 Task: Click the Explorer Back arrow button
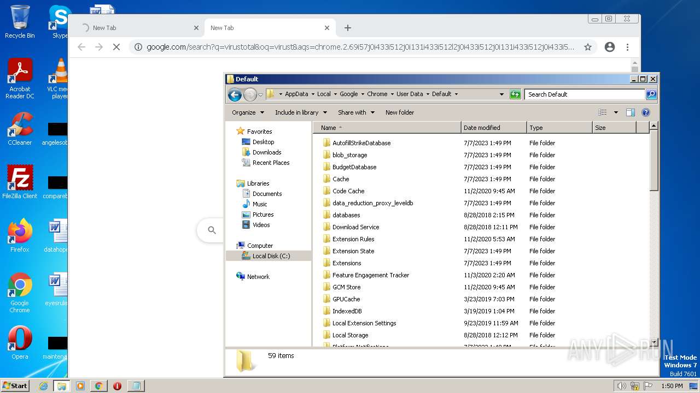pos(235,94)
